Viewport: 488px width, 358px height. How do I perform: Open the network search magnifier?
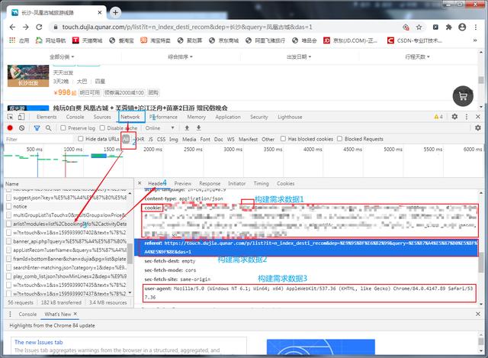tap(49, 127)
